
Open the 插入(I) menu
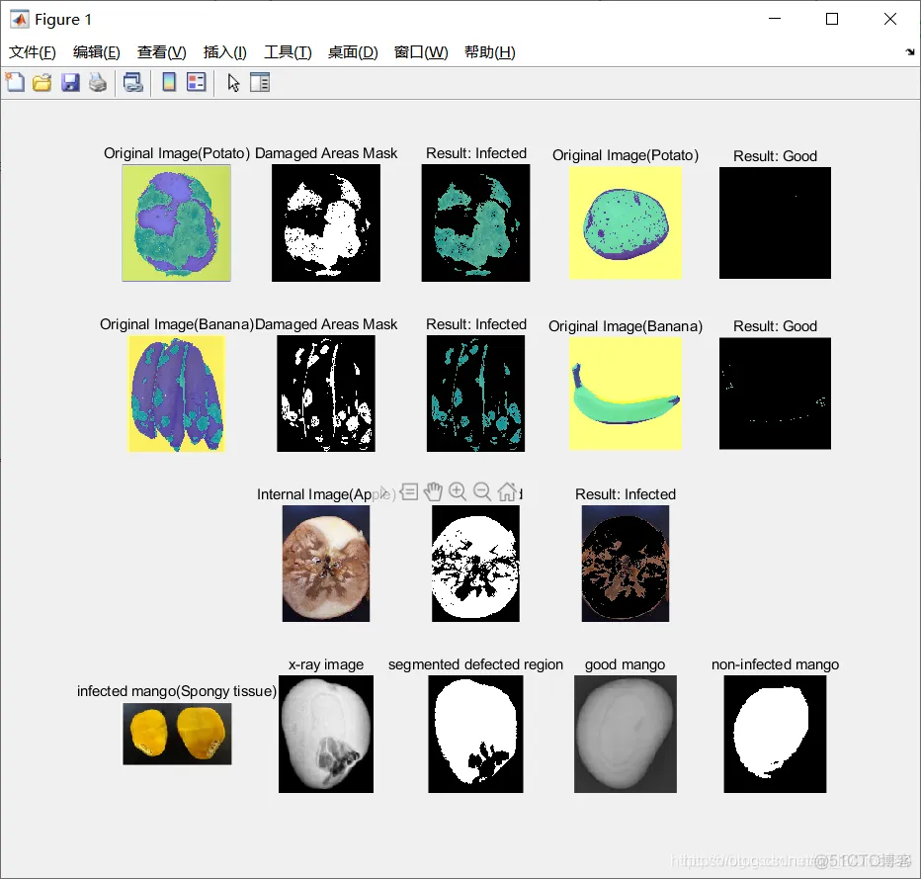(225, 52)
